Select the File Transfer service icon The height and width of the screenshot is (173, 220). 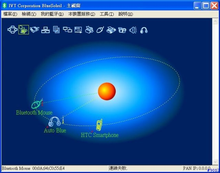[56, 30]
